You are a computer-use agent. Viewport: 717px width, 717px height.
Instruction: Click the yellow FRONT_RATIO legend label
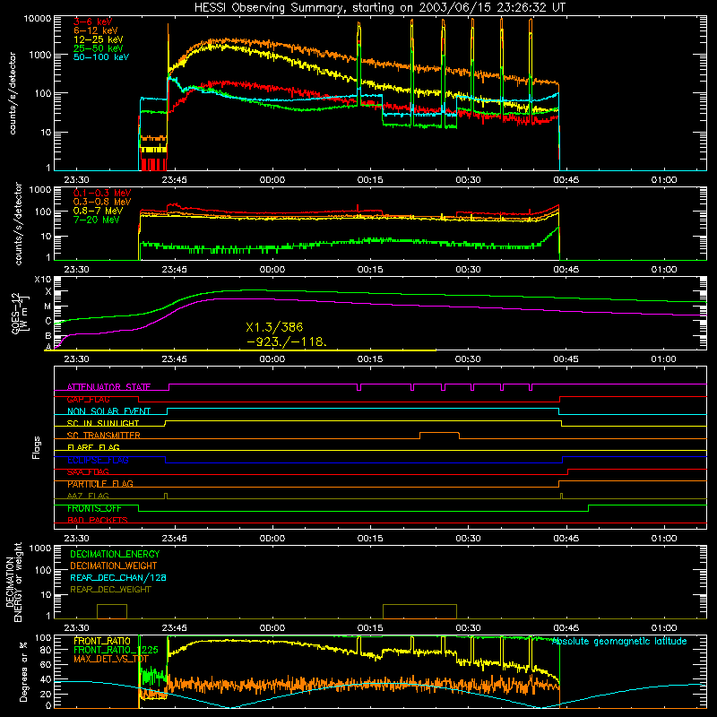[102, 641]
